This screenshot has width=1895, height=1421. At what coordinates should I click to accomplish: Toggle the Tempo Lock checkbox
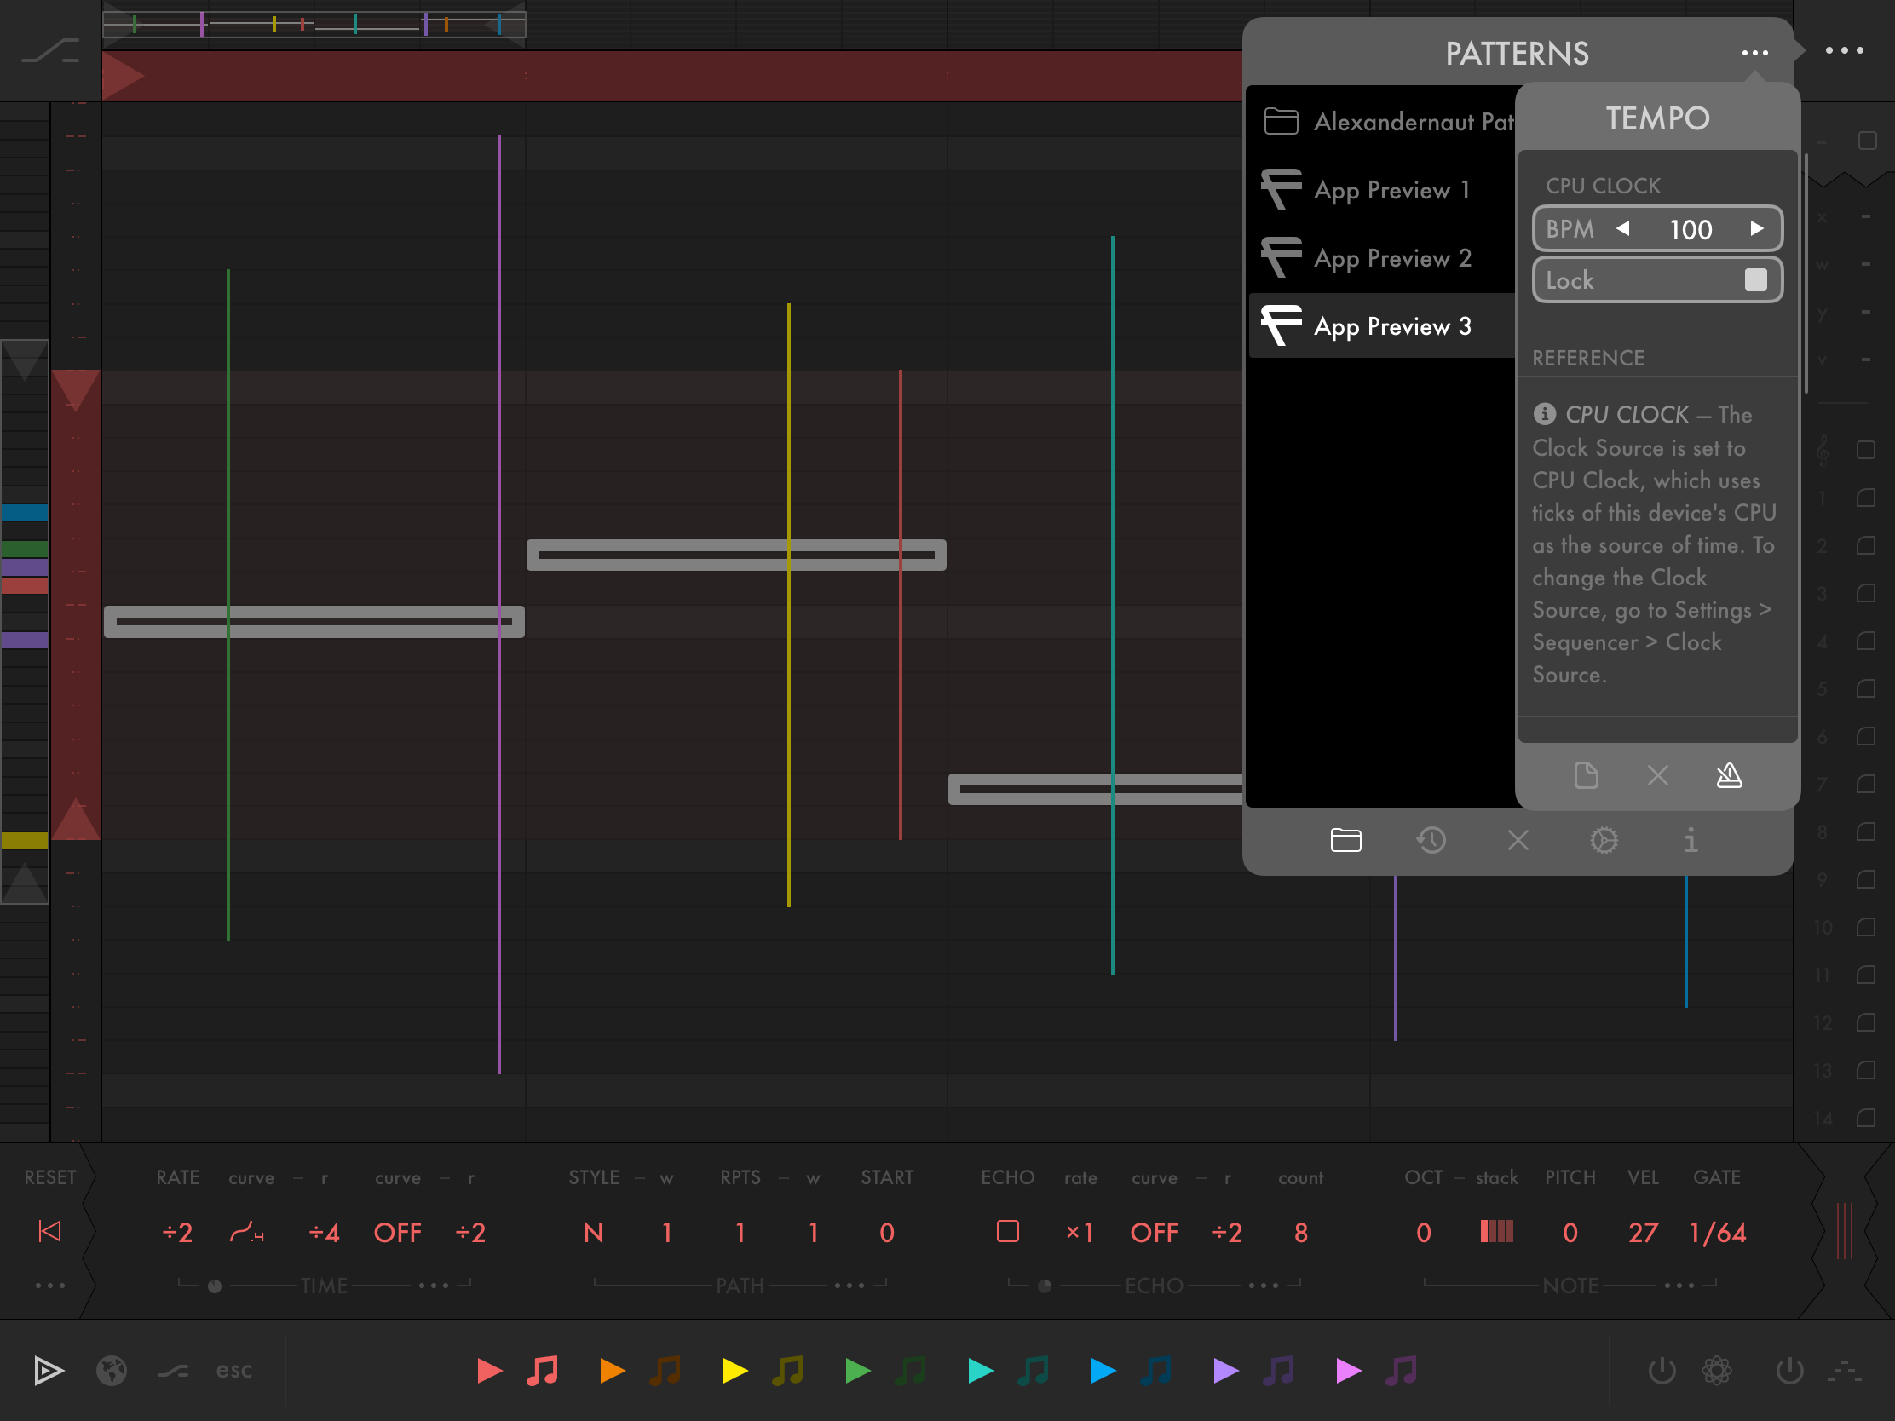1755,280
